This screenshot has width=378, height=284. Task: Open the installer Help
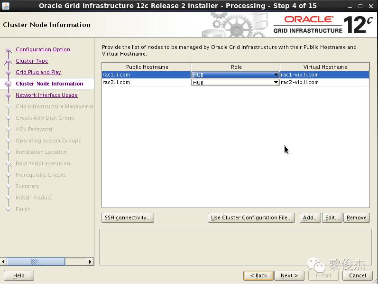click(19, 275)
